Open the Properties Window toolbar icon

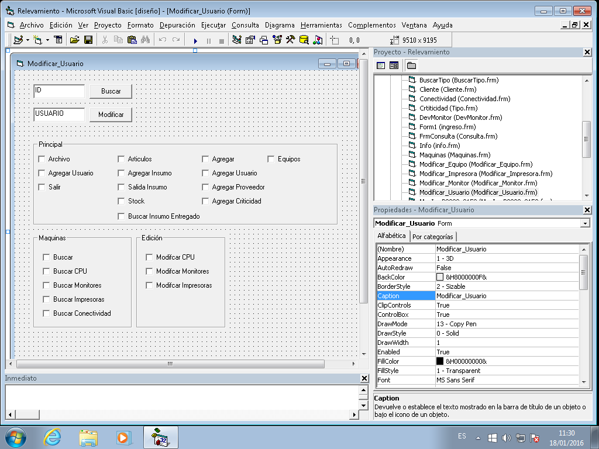[x=250, y=40]
